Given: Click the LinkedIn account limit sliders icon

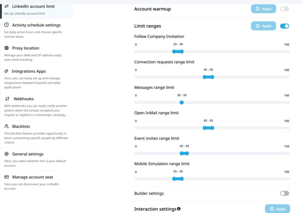Looking at the screenshot, I should 7,6.
